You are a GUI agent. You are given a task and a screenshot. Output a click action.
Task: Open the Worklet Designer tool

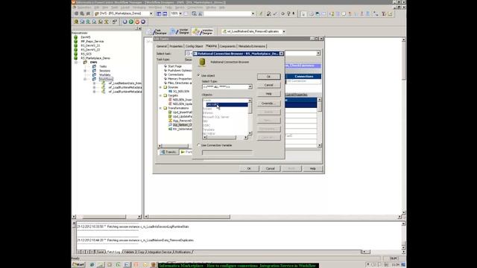coord(180,31)
